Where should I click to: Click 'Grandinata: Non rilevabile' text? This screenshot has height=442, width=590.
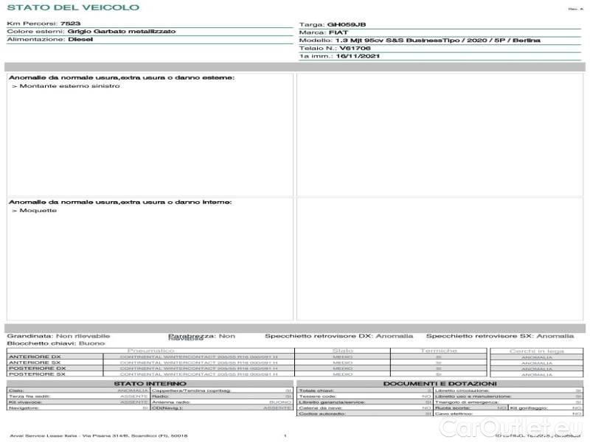tap(58, 336)
